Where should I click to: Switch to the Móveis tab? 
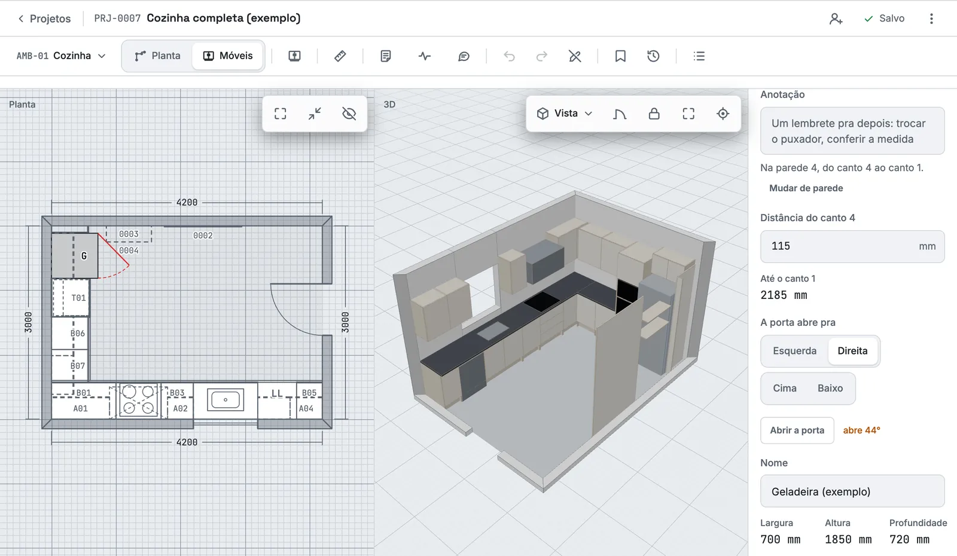[228, 56]
